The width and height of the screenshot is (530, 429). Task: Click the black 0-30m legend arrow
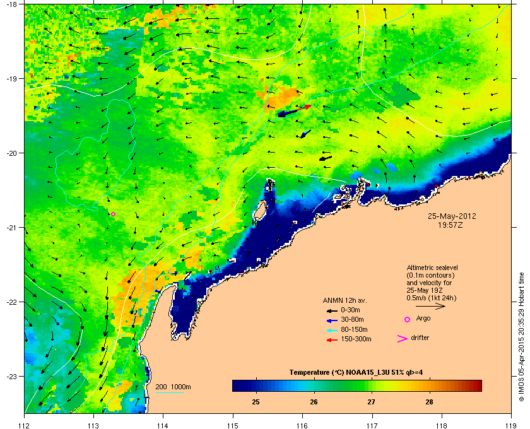click(x=332, y=310)
